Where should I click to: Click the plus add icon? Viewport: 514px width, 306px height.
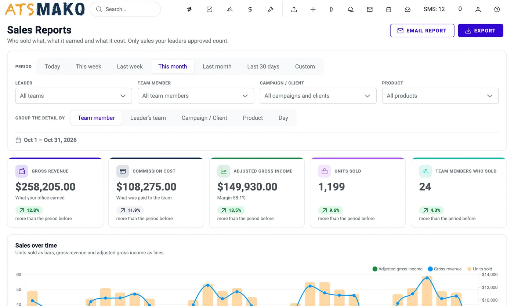[x=313, y=10]
